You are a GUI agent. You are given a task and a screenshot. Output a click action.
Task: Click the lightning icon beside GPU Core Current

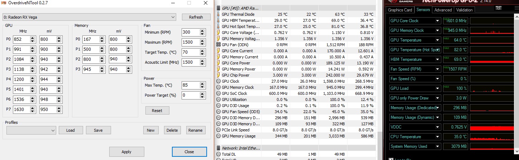click(x=219, y=51)
